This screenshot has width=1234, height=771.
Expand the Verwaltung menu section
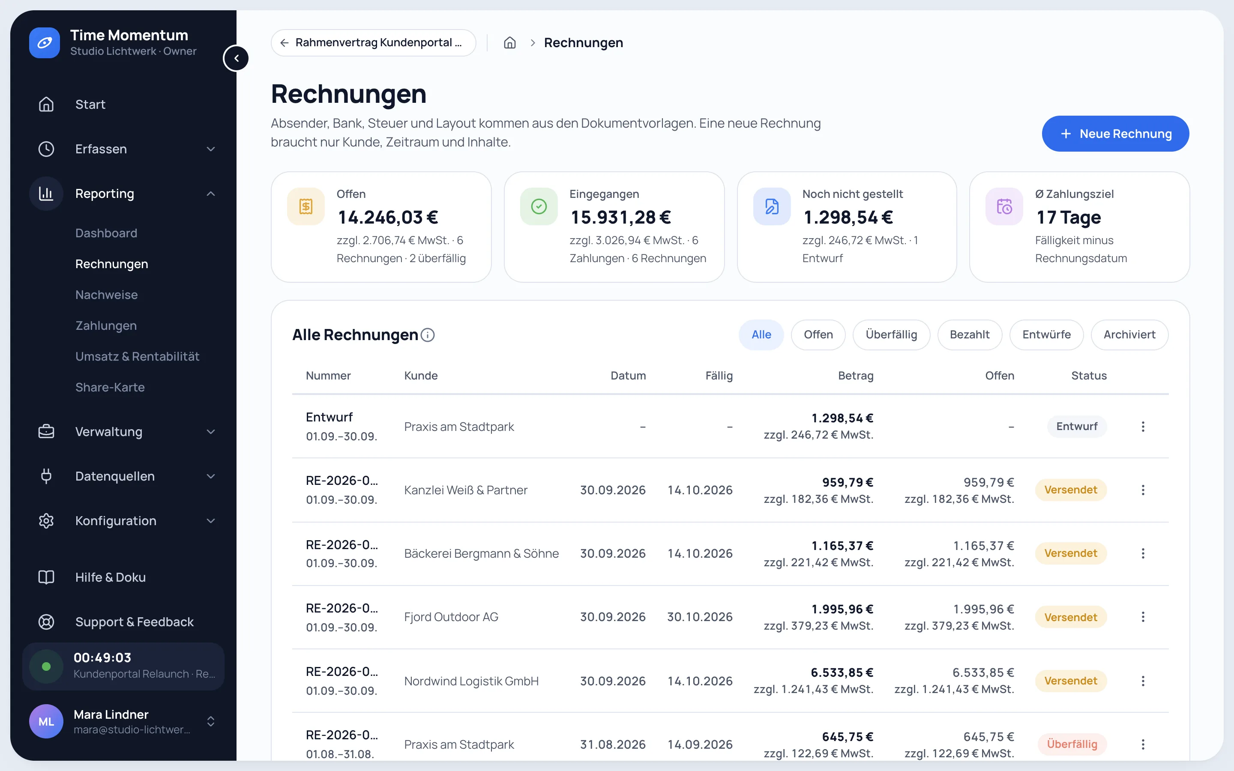point(211,432)
